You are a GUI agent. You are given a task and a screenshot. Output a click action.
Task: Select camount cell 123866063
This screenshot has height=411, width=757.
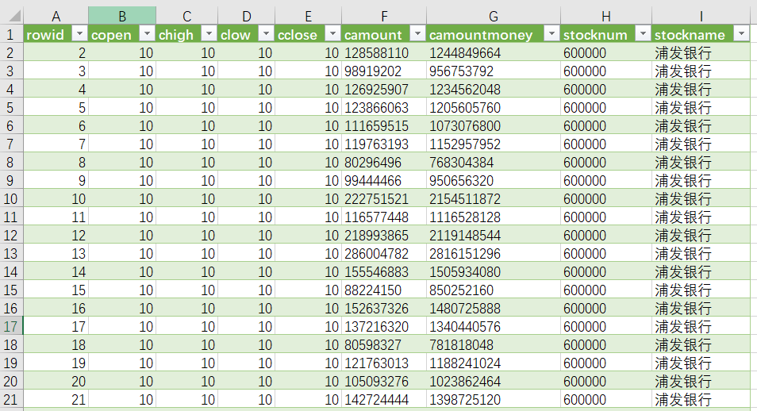click(384, 107)
